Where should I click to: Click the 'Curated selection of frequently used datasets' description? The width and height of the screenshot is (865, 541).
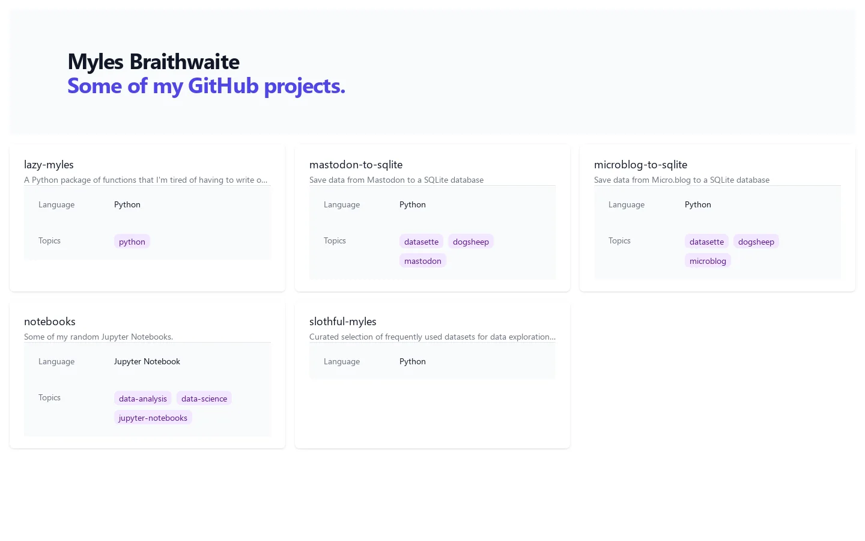pos(432,337)
